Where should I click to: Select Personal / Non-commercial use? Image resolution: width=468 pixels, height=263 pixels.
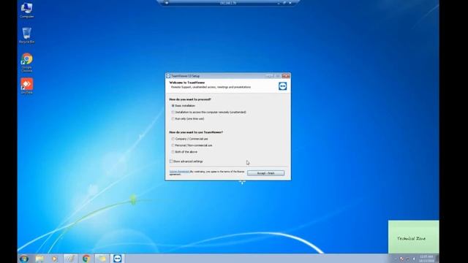(x=173, y=145)
